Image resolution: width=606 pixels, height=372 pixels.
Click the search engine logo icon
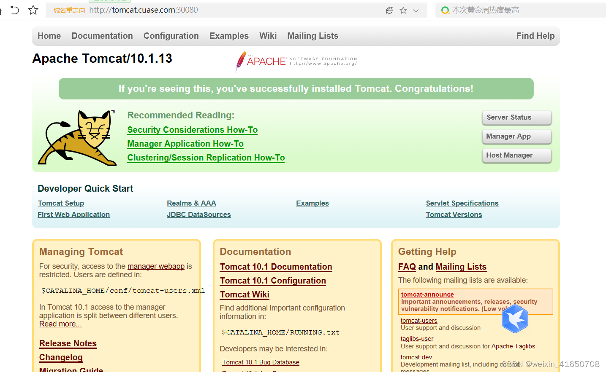point(445,10)
